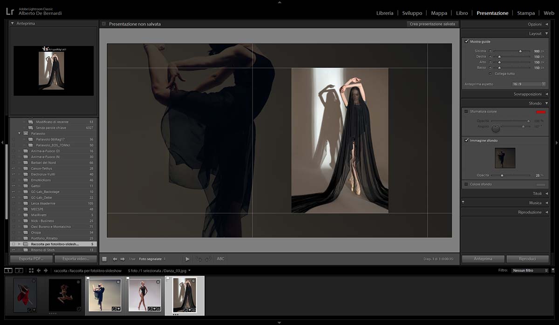Click the Esporta PDF button
This screenshot has width=559, height=325.
31,259
